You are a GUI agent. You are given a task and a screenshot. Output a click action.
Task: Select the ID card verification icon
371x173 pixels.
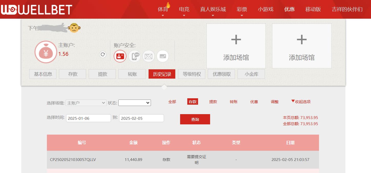(120, 56)
